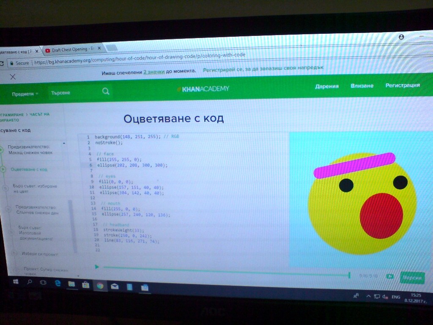Click the Регистрация link in header

tap(403, 85)
